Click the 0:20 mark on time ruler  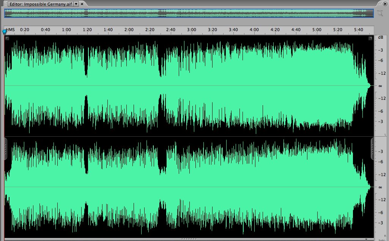coord(25,30)
